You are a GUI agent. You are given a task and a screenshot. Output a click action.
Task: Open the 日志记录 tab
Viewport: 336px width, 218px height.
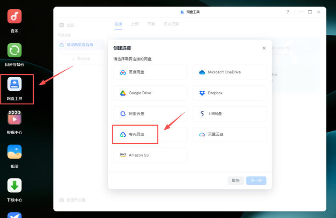(171, 24)
